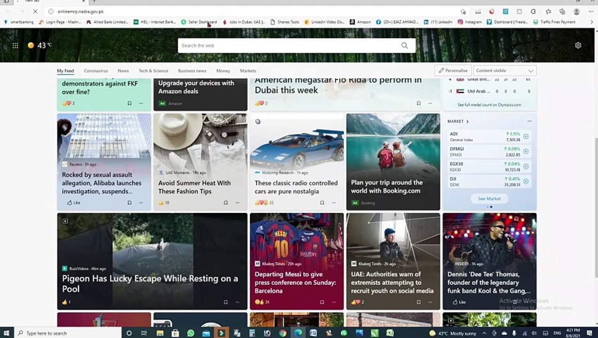Click the search magnifier icon in web search
The height and width of the screenshot is (338, 598).
click(404, 46)
